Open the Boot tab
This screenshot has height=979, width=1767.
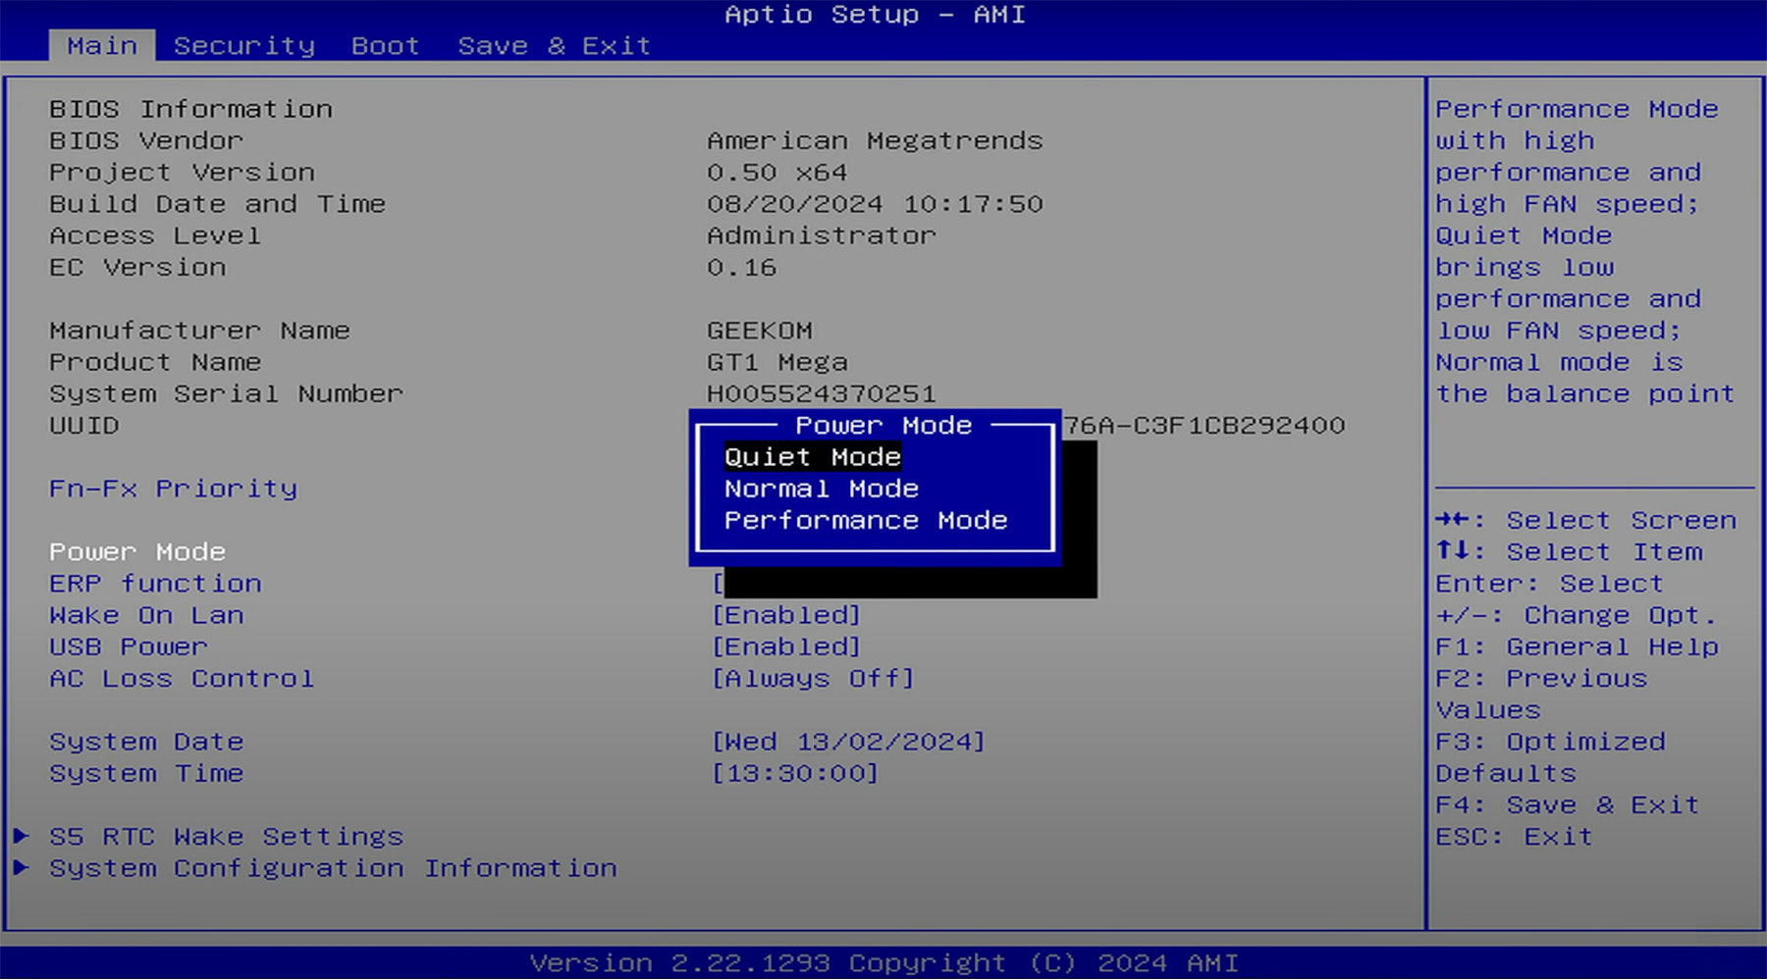(x=386, y=46)
